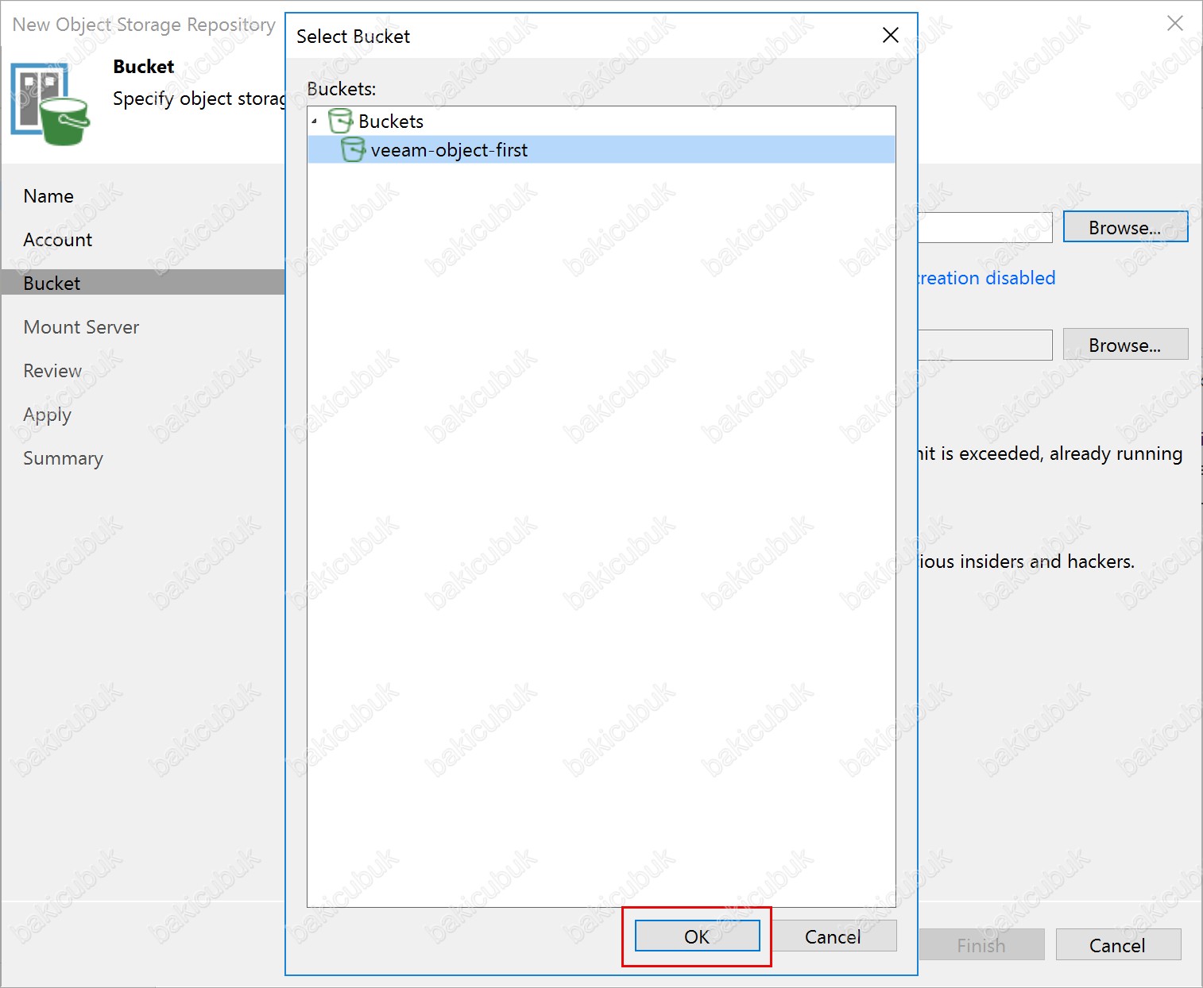Image resolution: width=1203 pixels, height=988 pixels.
Task: Open the Account step in wizard sidebar
Action: pos(58,240)
